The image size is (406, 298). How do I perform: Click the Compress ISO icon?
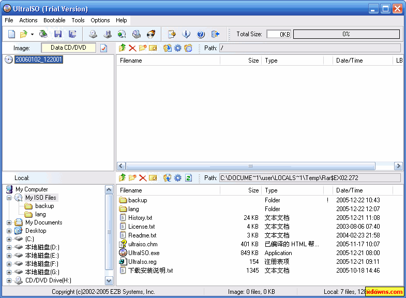click(x=108, y=34)
